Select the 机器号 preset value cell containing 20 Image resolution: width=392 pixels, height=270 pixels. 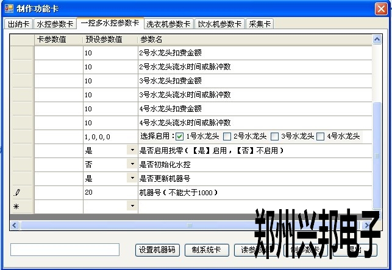[110, 193]
